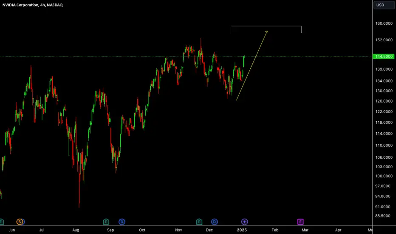Click the 118.0000 price axis label
The width and height of the screenshot is (396, 234).
coord(384,123)
